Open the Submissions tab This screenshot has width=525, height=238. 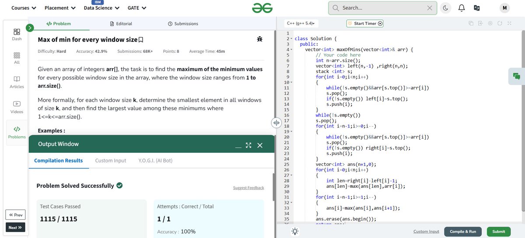(x=183, y=24)
